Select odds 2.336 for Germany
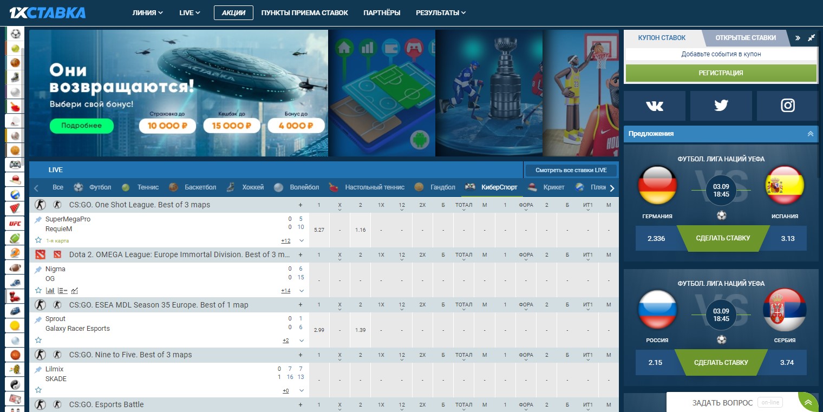Image resolution: width=823 pixels, height=412 pixels. pos(656,238)
